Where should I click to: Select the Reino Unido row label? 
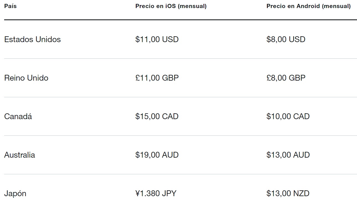[x=26, y=78]
